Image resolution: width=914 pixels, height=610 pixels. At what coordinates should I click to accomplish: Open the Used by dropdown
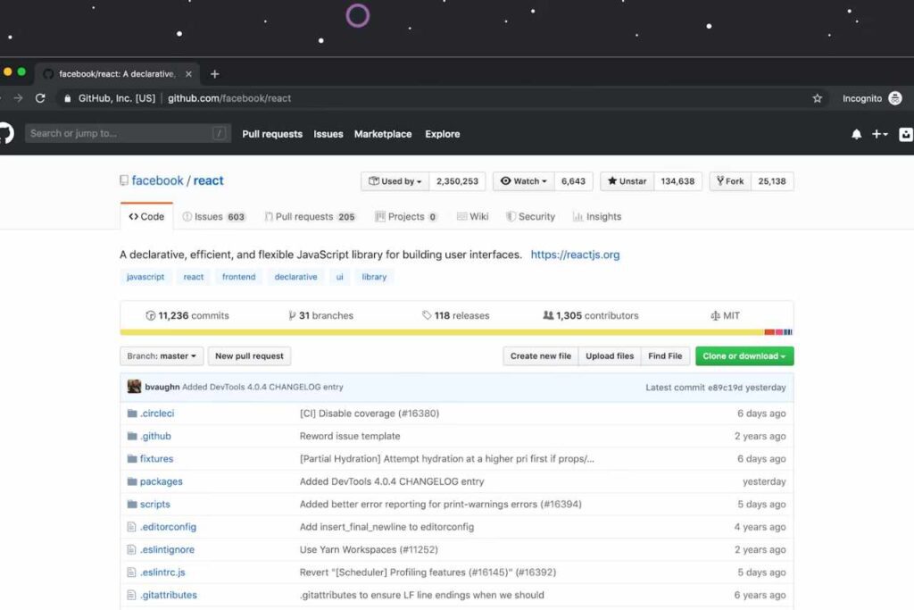(x=395, y=181)
